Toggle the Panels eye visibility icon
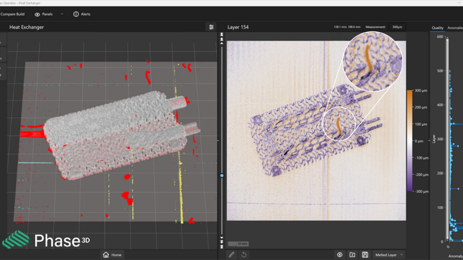The image size is (463, 260). pos(37,14)
